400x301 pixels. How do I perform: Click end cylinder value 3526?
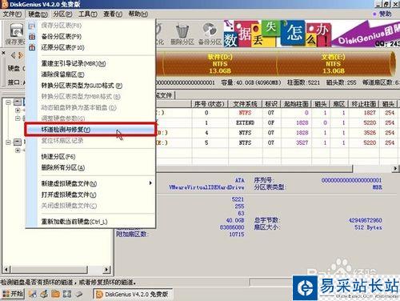[370, 133]
